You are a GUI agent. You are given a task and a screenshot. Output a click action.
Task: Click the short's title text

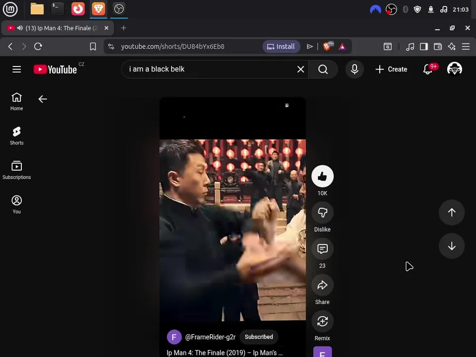tap(224, 353)
